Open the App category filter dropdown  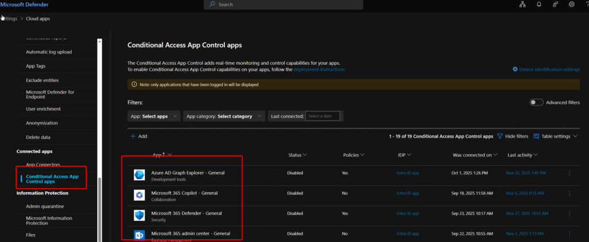(224, 116)
